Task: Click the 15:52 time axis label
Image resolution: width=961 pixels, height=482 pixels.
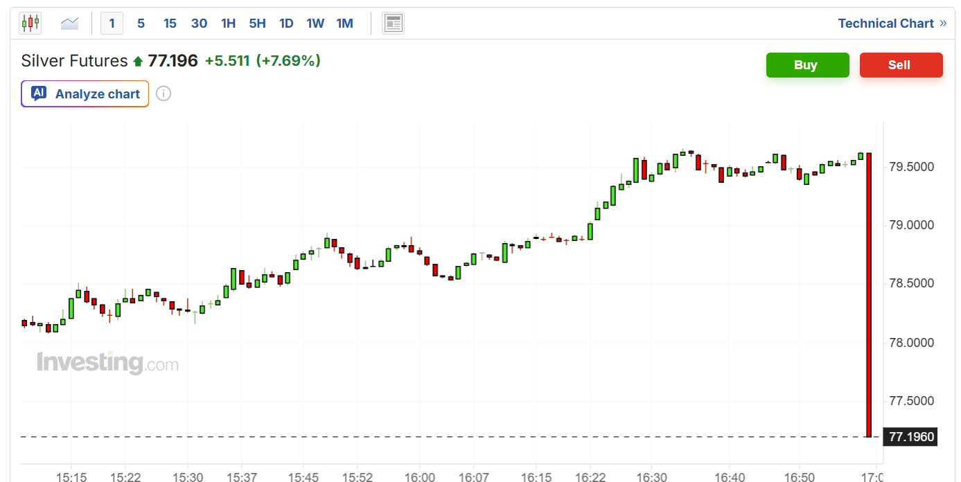Action: tap(358, 477)
